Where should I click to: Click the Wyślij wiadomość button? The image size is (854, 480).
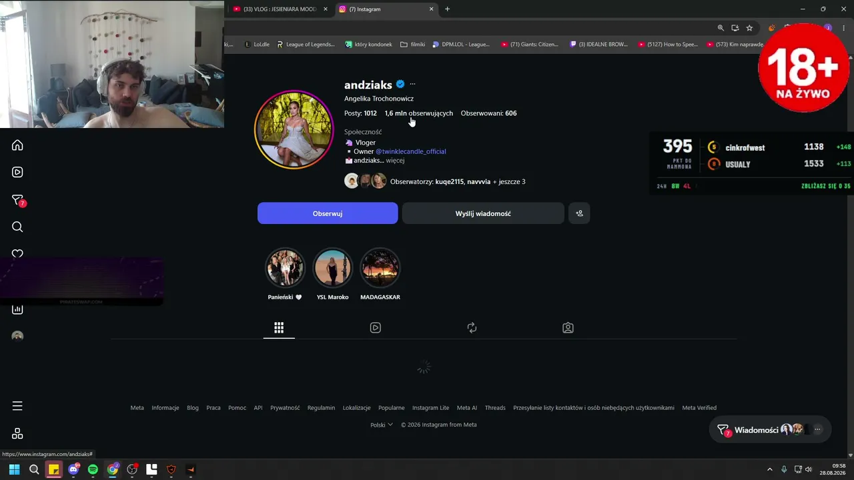[x=483, y=213]
